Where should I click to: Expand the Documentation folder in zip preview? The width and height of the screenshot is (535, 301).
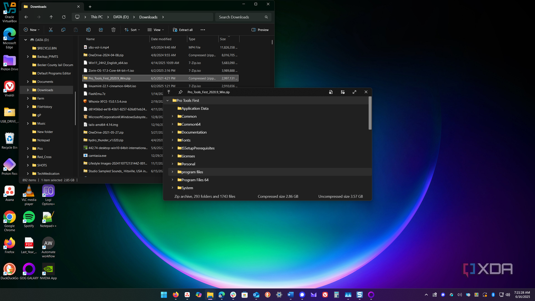[173, 132]
